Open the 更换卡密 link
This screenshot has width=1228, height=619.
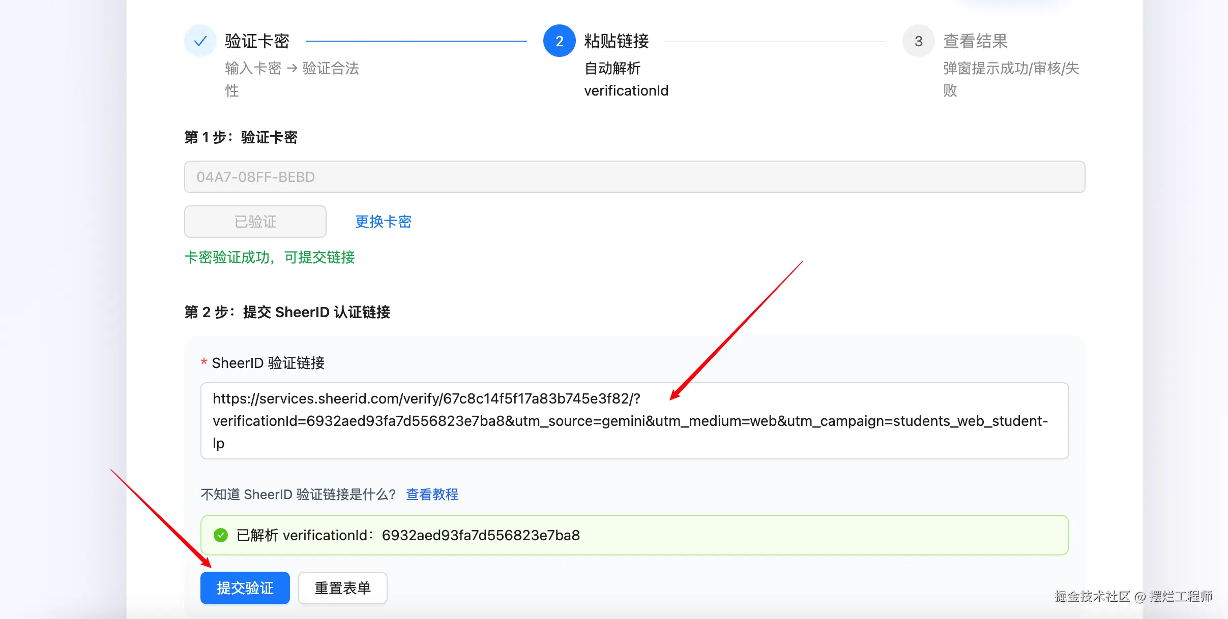pyautogui.click(x=383, y=222)
